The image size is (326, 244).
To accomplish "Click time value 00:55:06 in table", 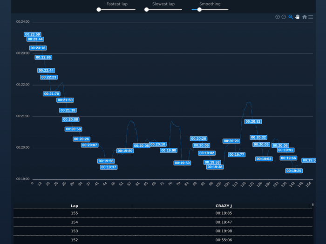I will click(x=224, y=240).
